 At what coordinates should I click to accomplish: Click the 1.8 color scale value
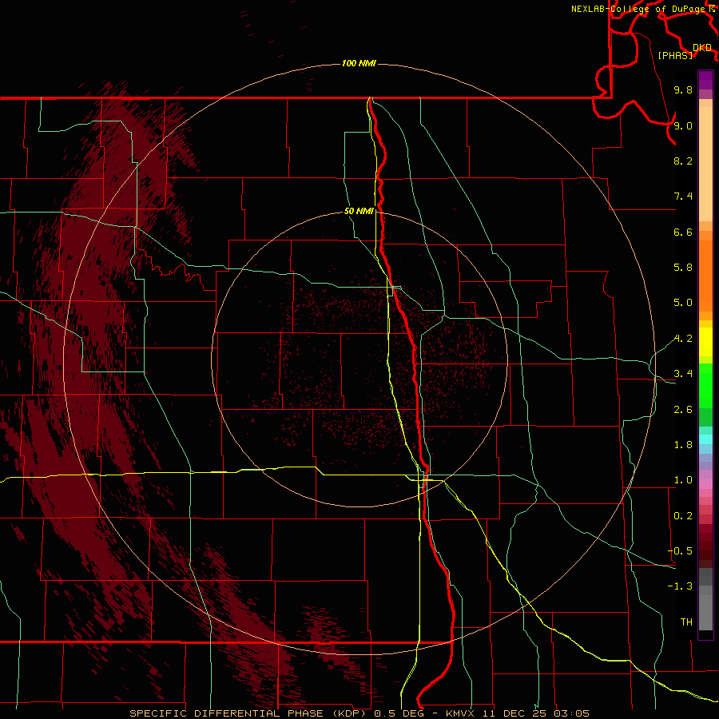pyautogui.click(x=683, y=445)
